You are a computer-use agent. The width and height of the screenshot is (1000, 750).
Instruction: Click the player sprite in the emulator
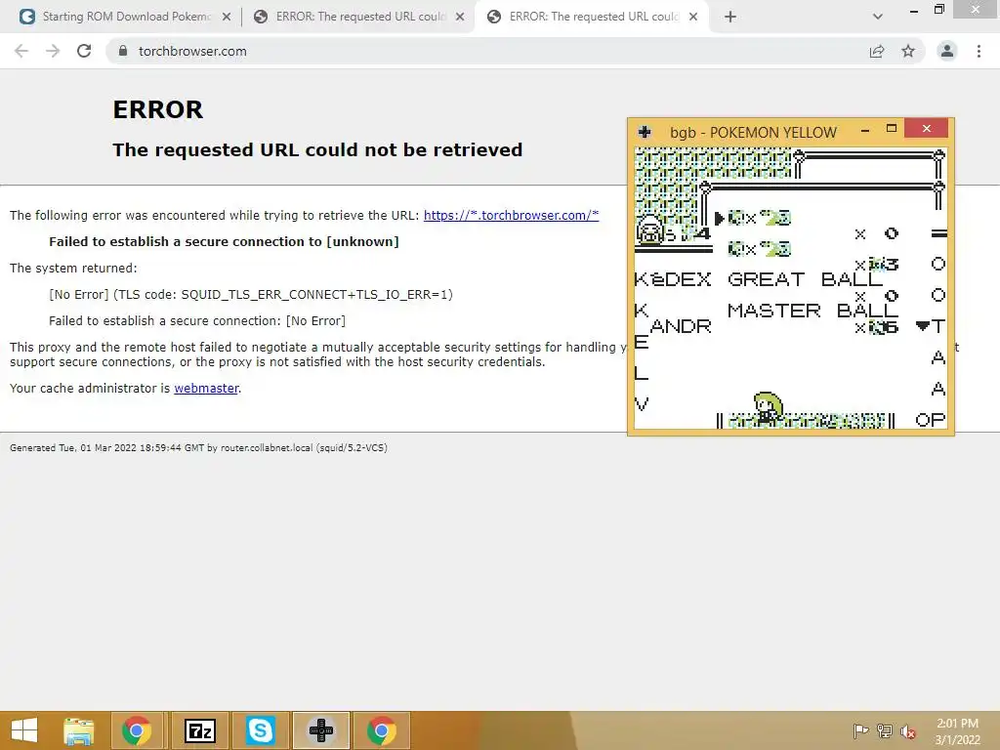(768, 407)
